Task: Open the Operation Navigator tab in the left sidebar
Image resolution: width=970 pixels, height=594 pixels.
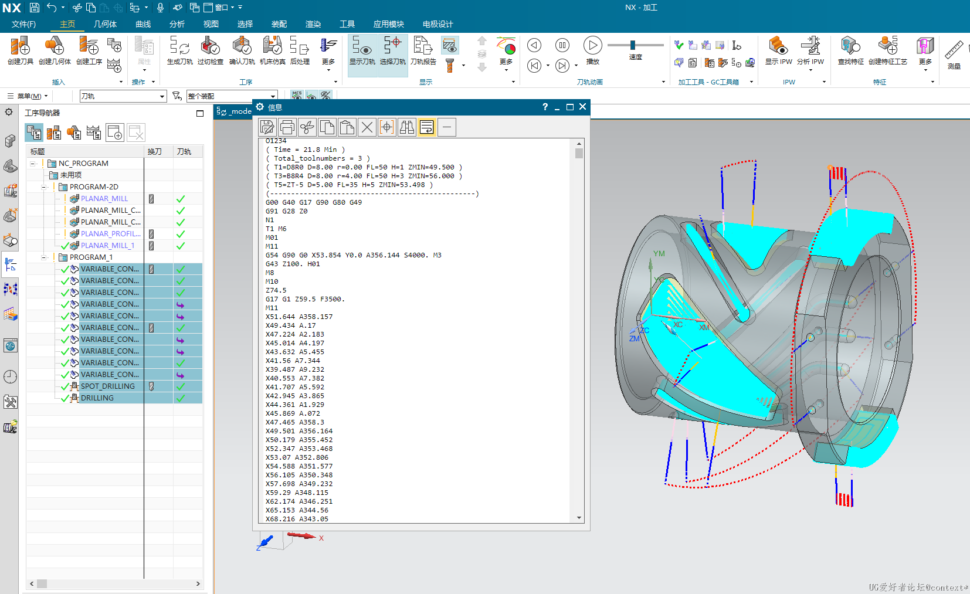Action: point(10,265)
